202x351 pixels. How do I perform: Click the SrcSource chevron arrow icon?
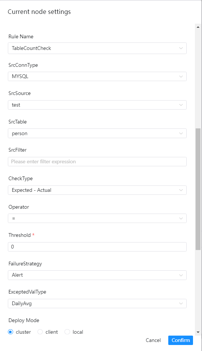[x=181, y=105]
